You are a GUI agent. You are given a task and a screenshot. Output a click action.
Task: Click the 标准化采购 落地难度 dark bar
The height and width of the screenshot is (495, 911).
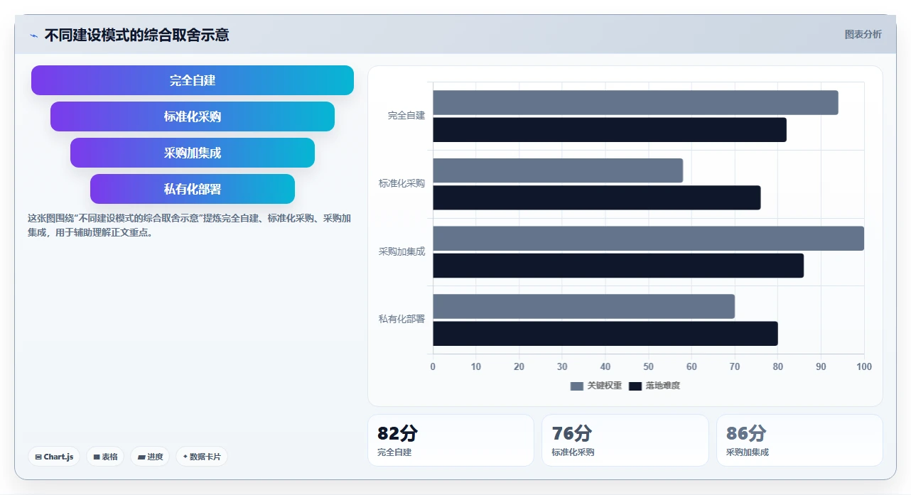coord(597,197)
